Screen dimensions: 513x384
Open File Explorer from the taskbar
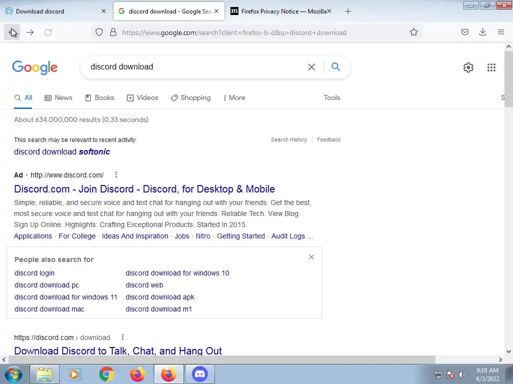click(45, 374)
